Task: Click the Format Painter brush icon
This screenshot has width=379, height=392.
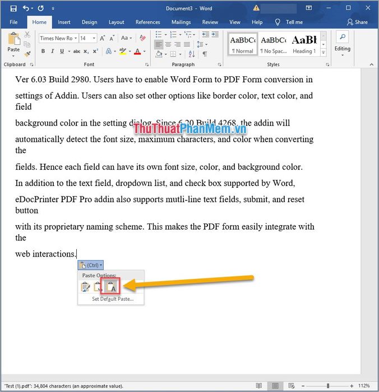Action: coord(27,54)
